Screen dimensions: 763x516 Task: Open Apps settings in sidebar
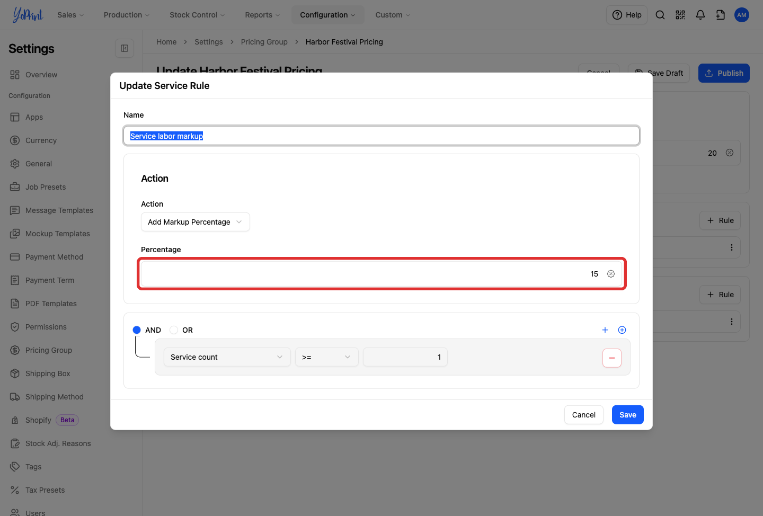click(x=34, y=117)
